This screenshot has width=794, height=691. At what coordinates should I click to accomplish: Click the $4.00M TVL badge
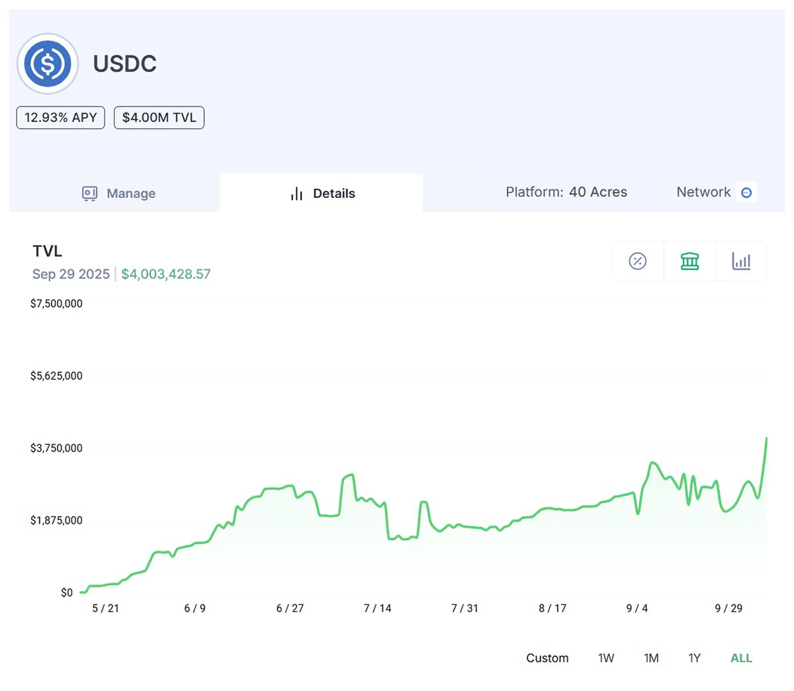click(159, 117)
